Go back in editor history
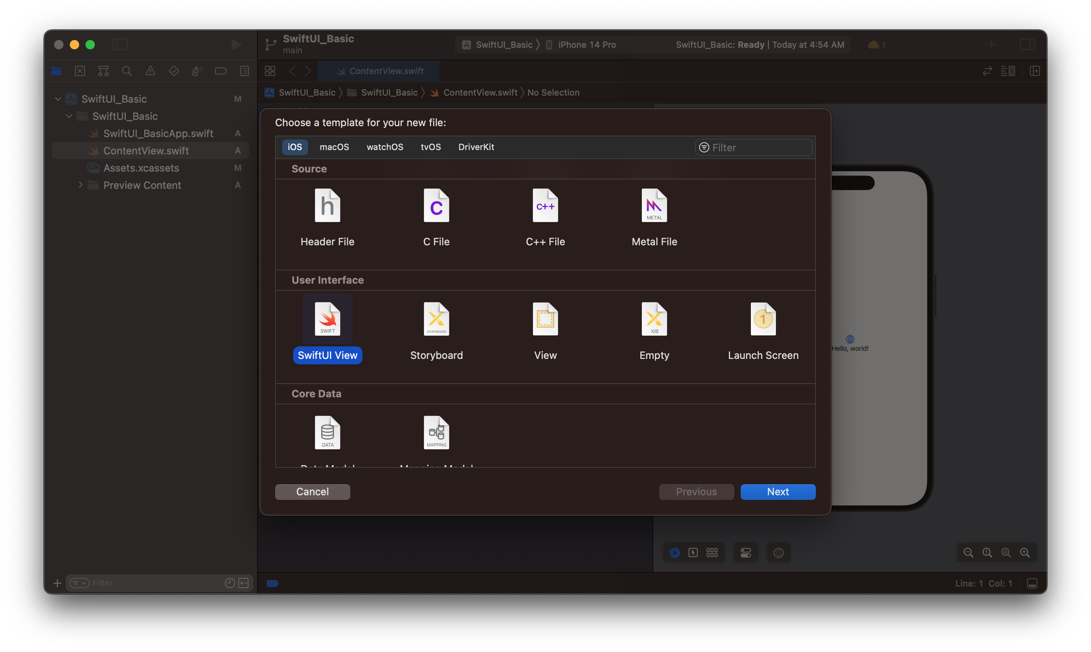This screenshot has width=1091, height=652. tap(292, 71)
